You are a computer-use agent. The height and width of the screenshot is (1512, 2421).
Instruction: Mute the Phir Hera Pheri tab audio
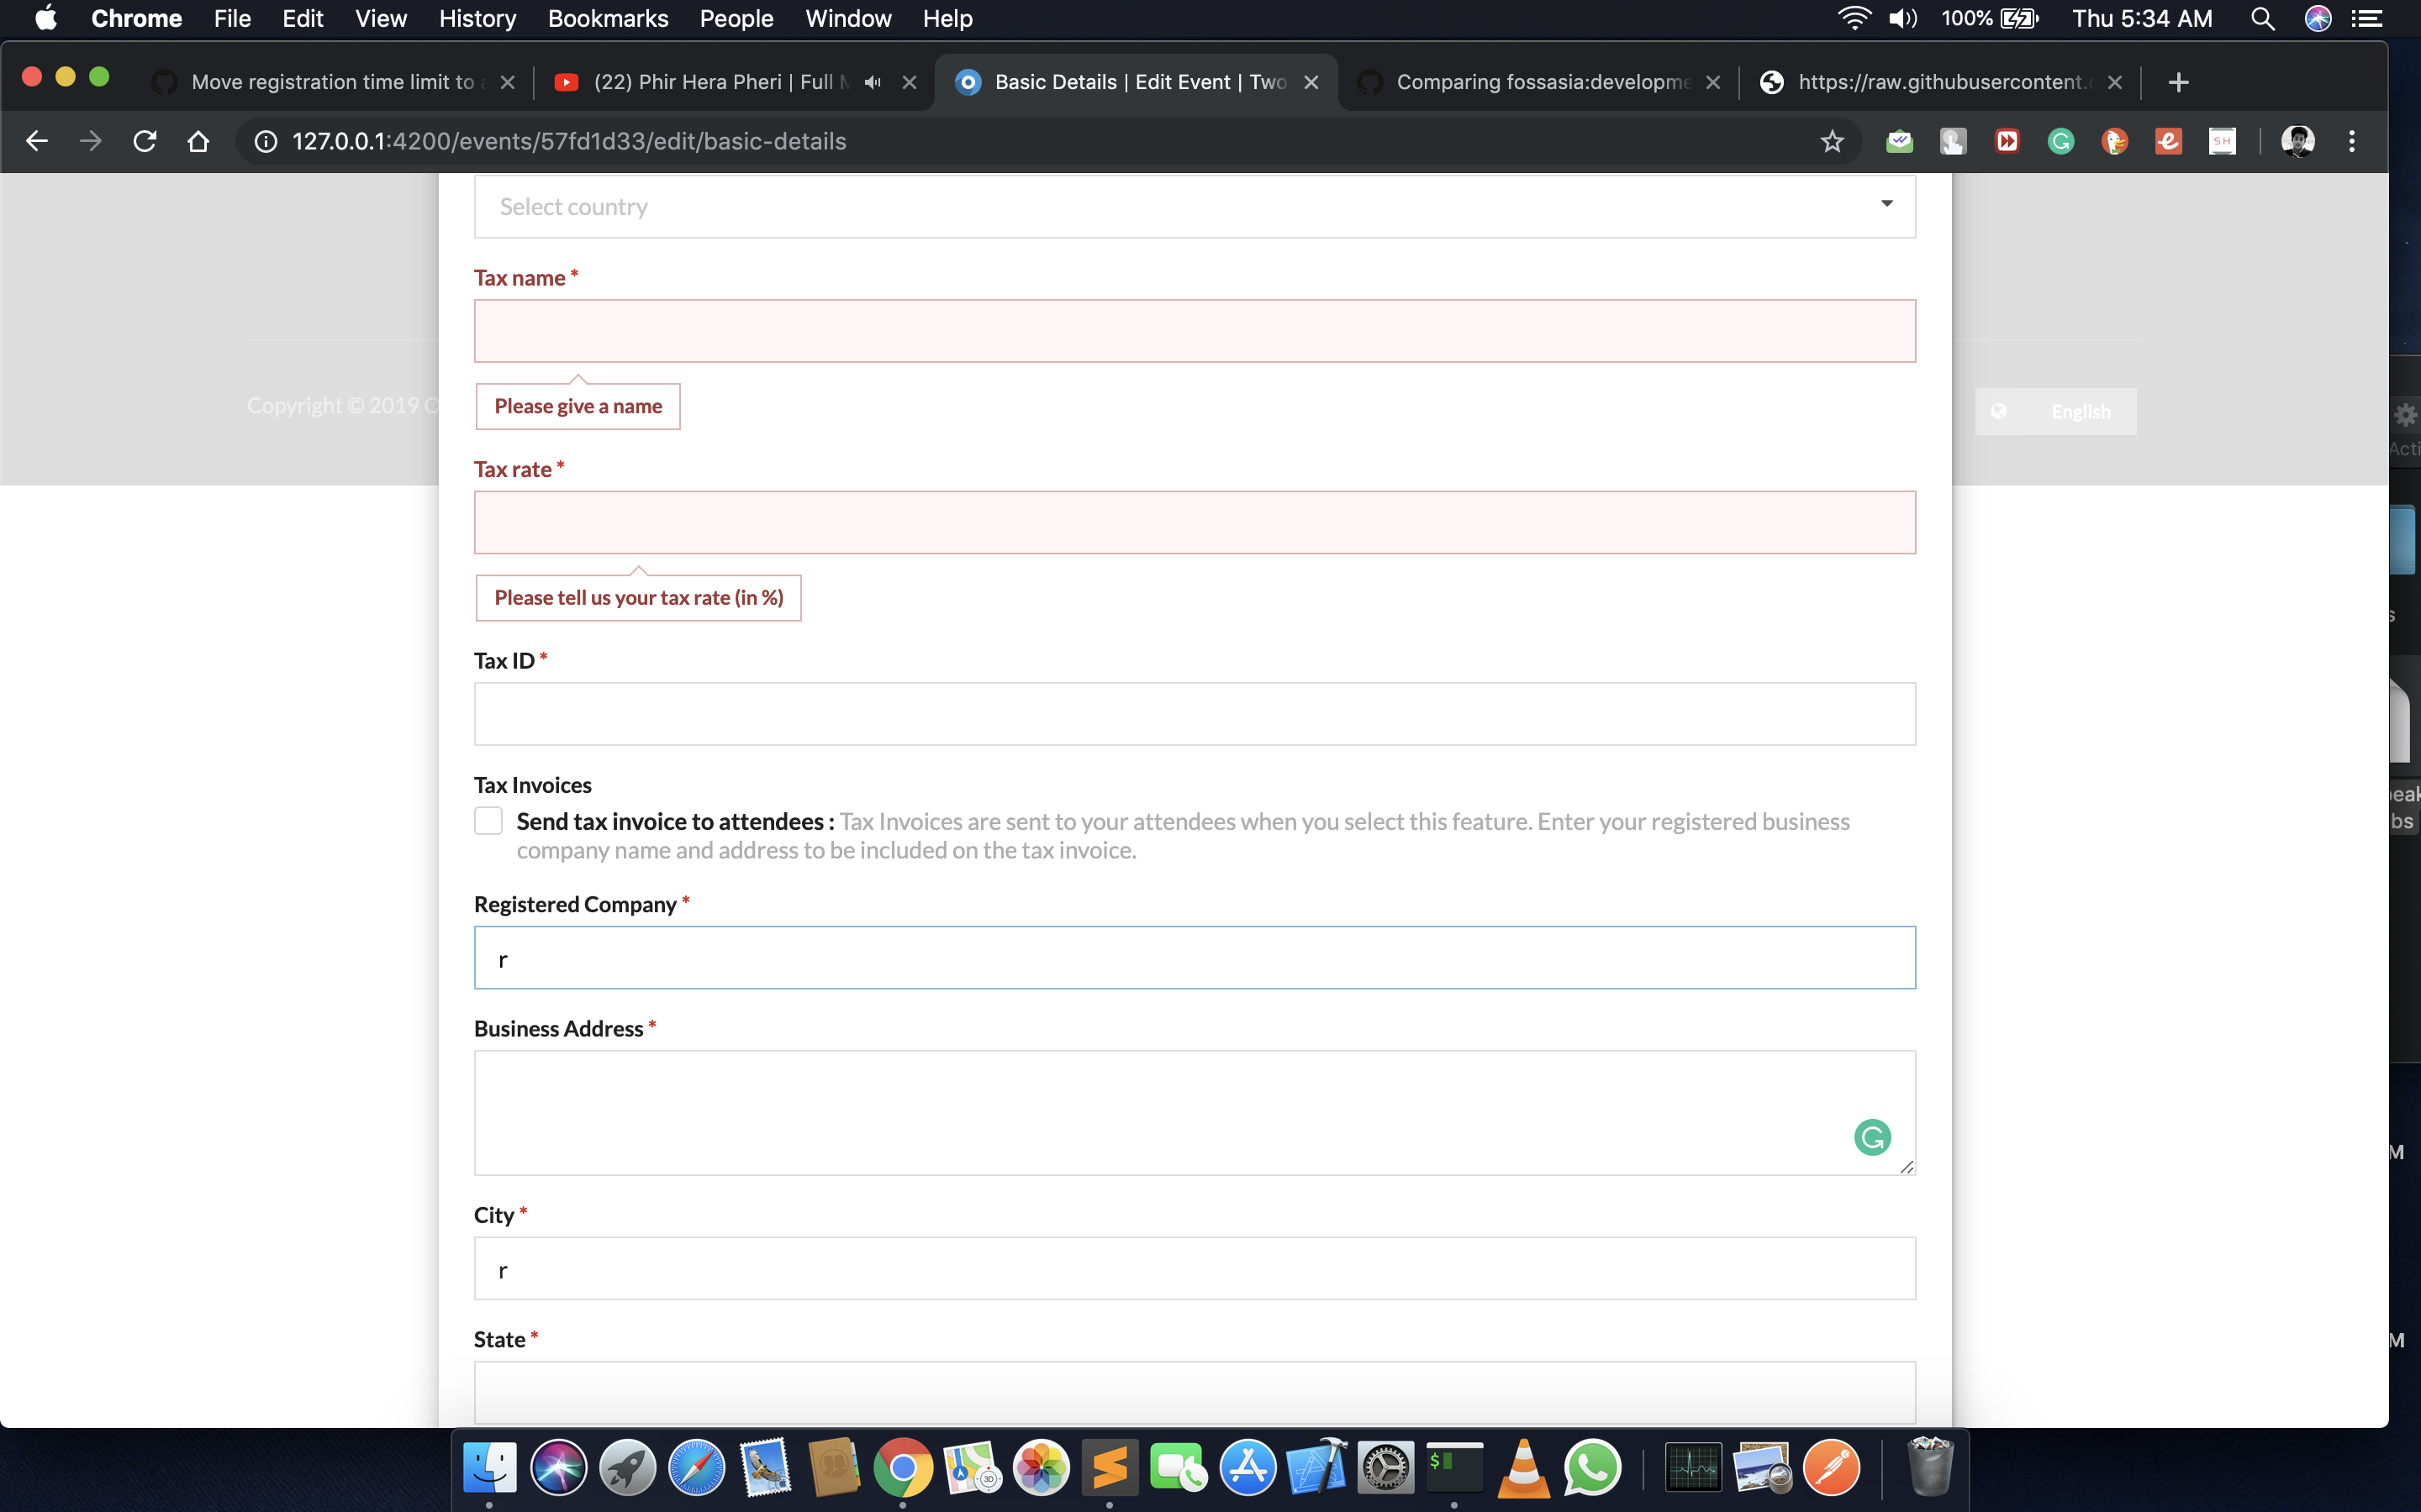point(873,82)
